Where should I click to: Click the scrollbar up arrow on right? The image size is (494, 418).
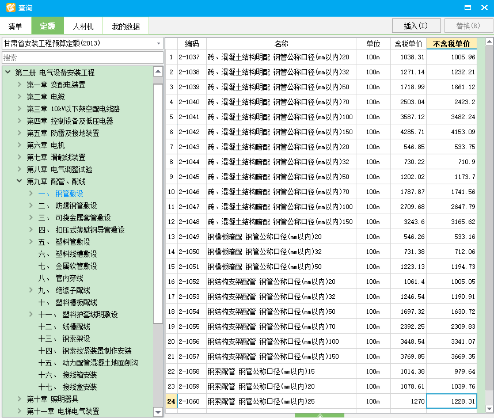point(489,40)
